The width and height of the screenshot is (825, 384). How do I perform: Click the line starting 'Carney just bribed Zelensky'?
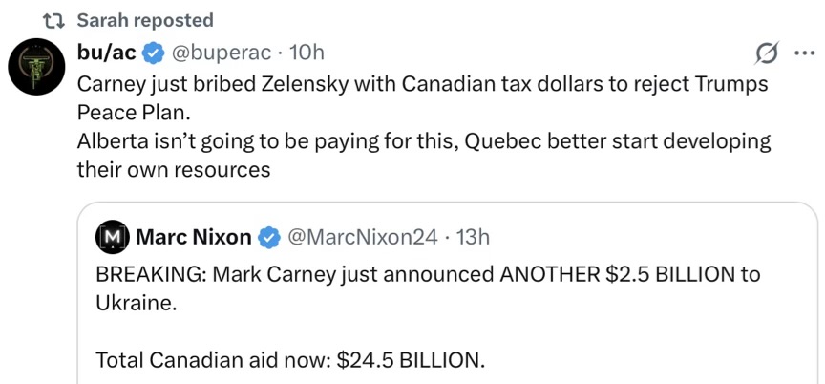[420, 82]
